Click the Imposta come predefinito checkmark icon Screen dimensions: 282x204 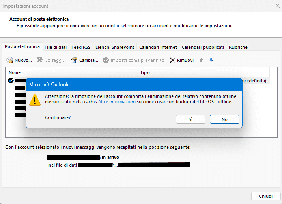point(105,60)
